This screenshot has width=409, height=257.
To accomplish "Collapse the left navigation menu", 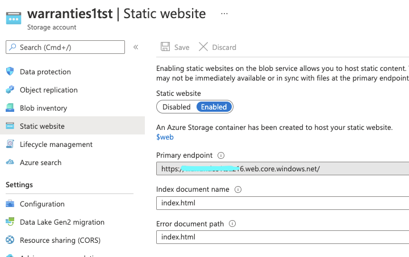I will [136, 47].
